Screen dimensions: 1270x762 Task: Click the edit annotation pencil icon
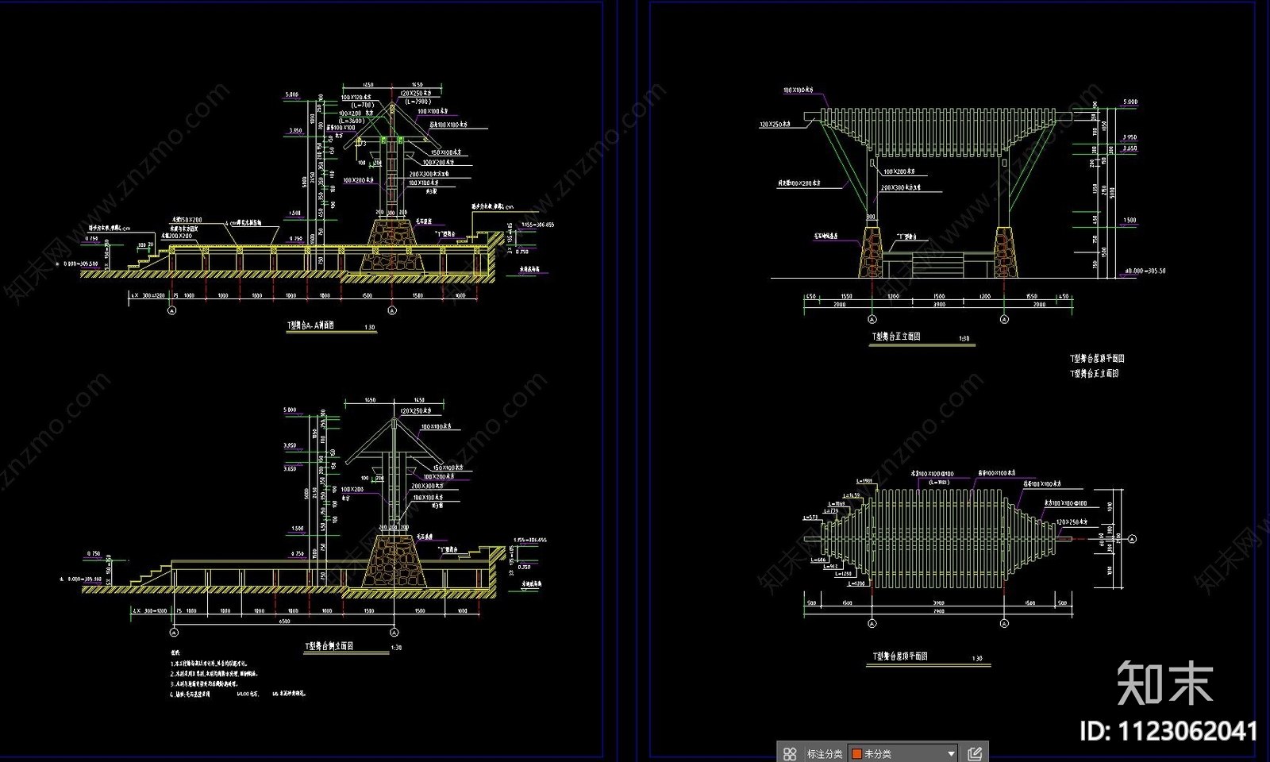tap(975, 753)
